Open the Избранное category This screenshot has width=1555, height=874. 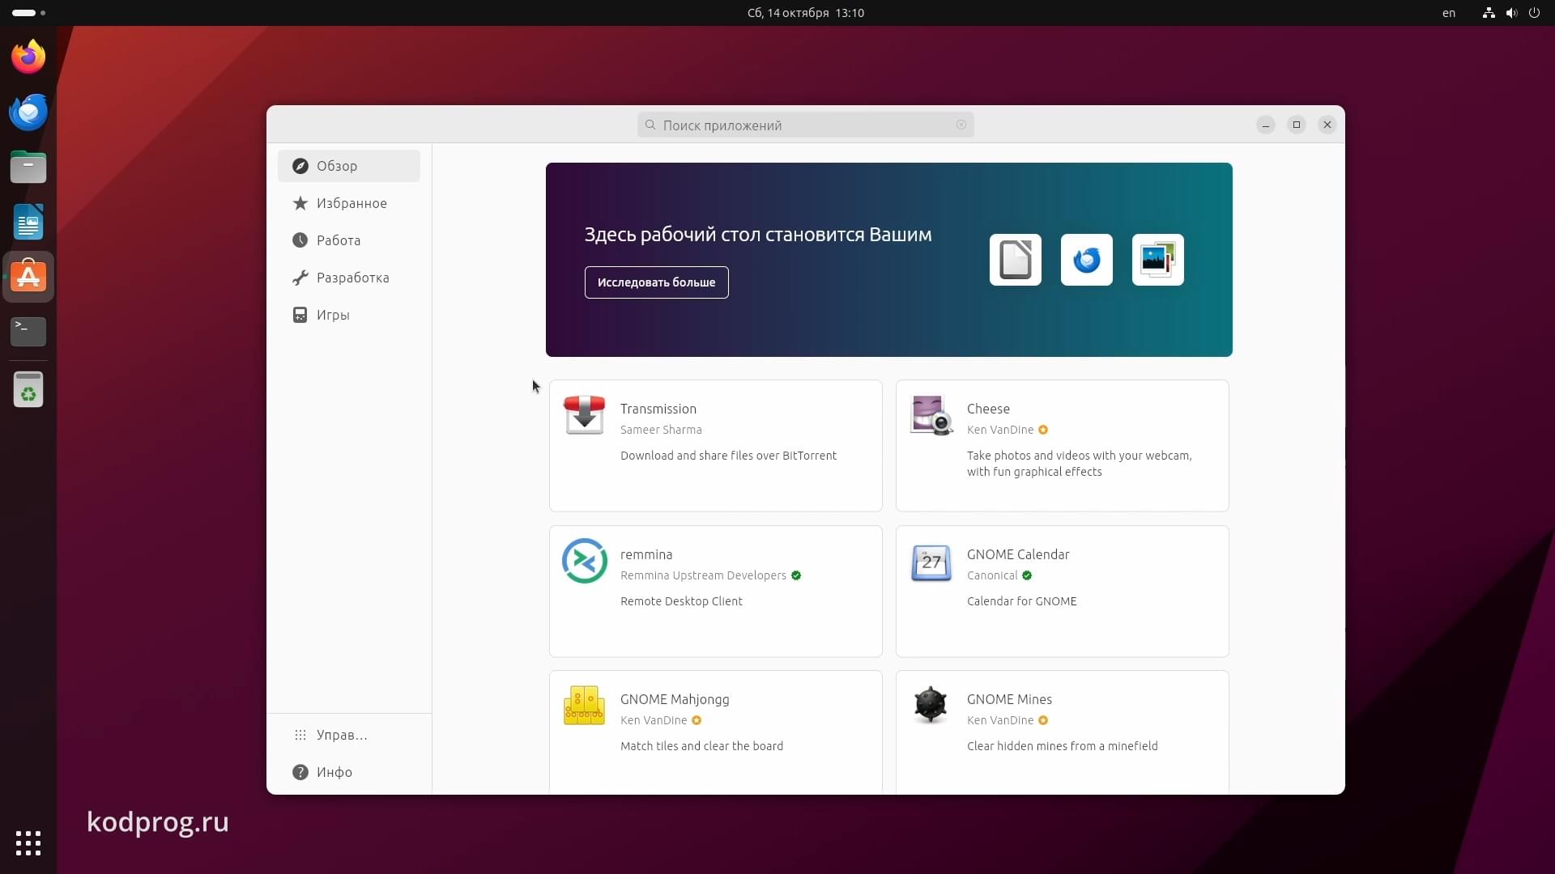coord(348,203)
